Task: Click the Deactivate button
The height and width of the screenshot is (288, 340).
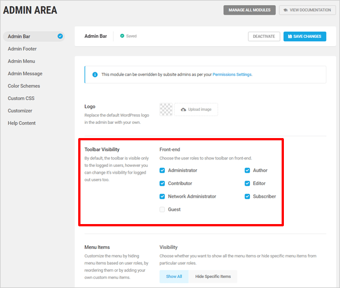Action: [x=264, y=36]
